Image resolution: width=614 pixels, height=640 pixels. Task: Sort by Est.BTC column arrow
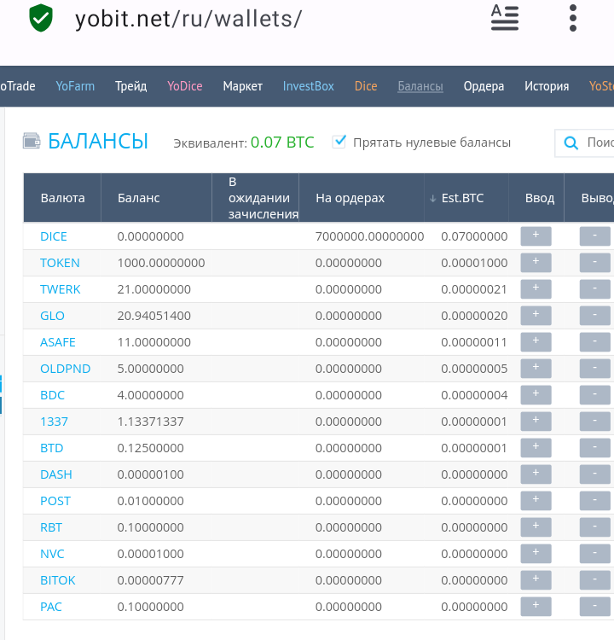coord(433,199)
